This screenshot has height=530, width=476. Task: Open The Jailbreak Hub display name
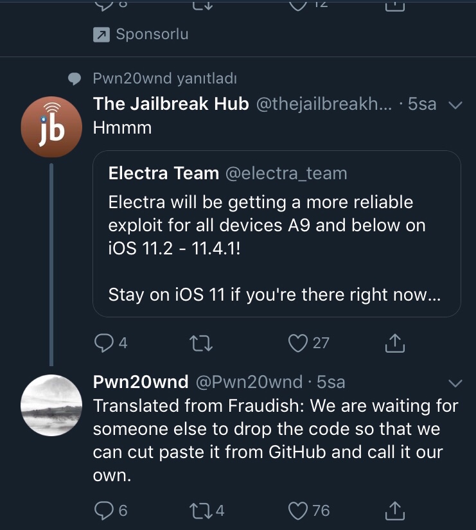(x=171, y=103)
